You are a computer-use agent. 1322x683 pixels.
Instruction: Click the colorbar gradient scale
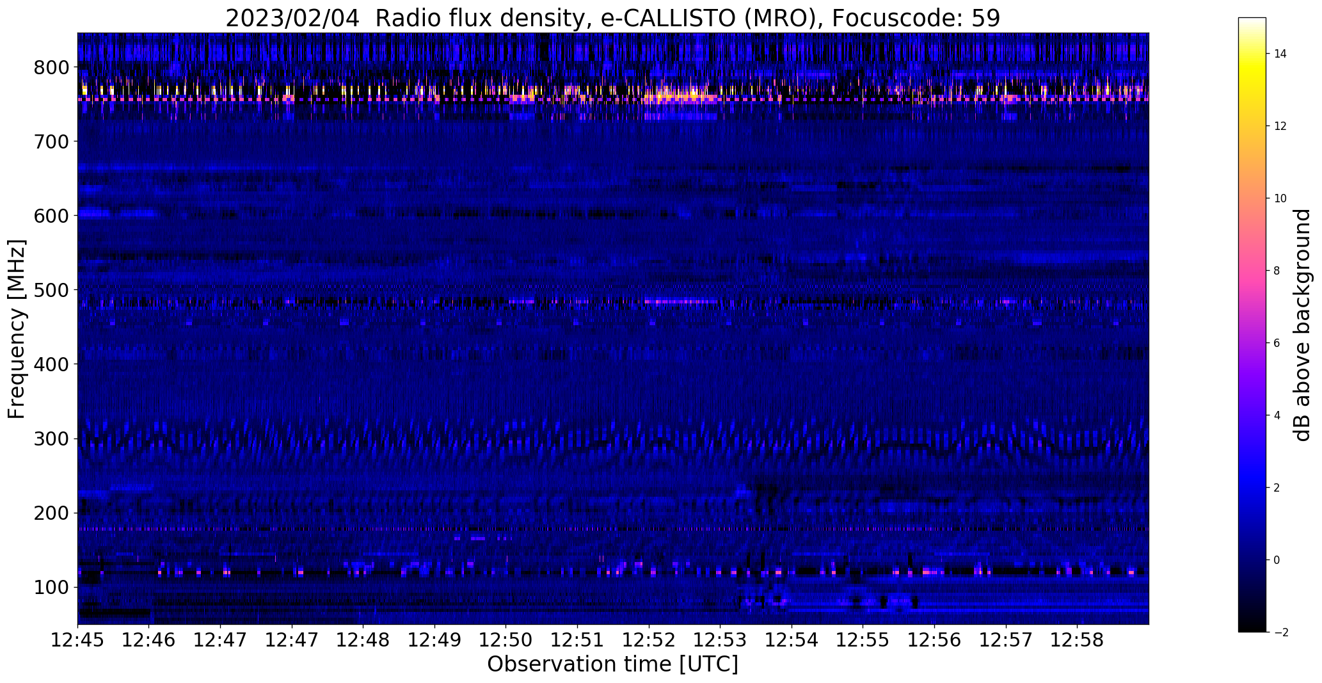tap(1252, 325)
